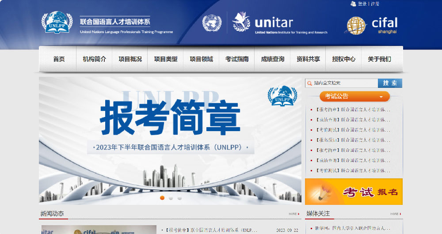442x234 pixels.
Task: Click the news thumbnail under 新闻动态
Action: pos(99,230)
